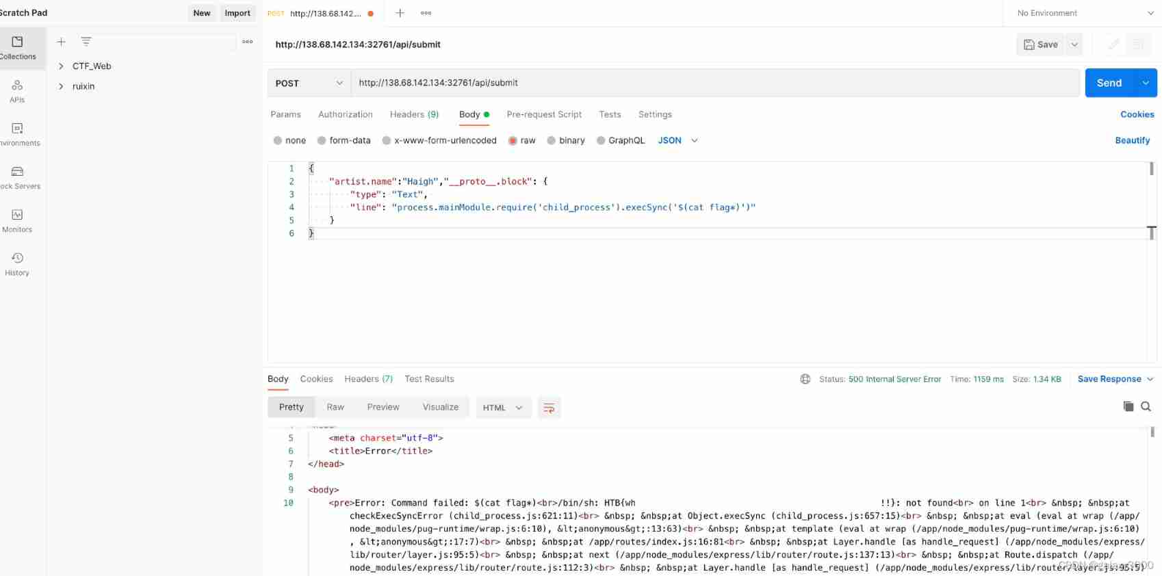The width and height of the screenshot is (1162, 576).
Task: Open the History sidebar panel
Action: (18, 263)
